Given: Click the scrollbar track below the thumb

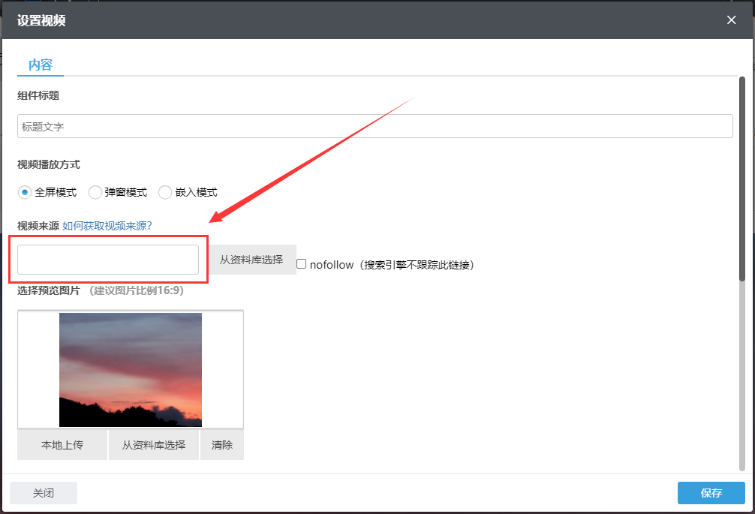Looking at the screenshot, I should point(741,375).
